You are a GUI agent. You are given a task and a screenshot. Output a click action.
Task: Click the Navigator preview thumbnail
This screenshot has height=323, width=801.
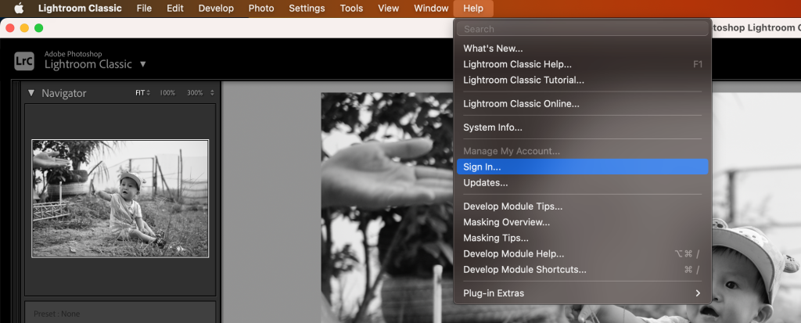[x=120, y=199]
